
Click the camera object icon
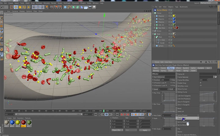pos(90,7)
